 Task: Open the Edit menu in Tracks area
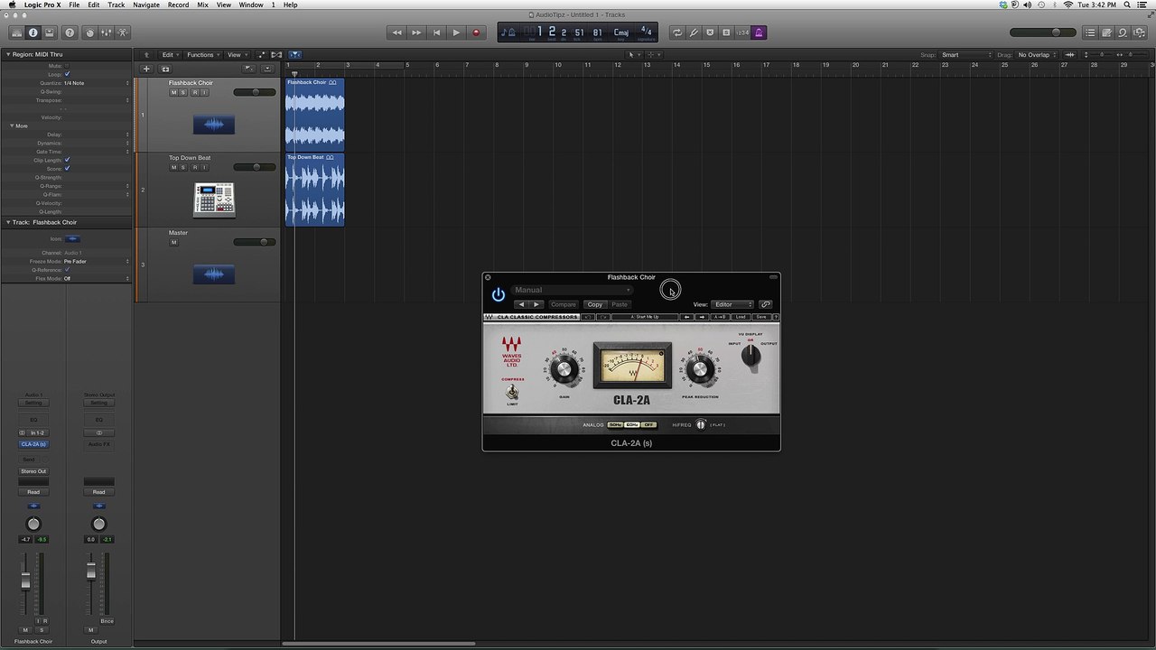pyautogui.click(x=169, y=55)
